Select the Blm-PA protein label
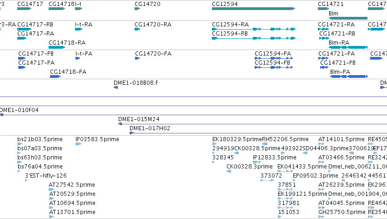The width and height of the screenshot is (387, 219). 340,72
